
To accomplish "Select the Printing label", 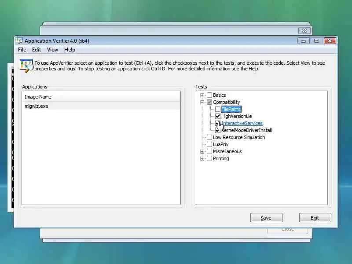I will click(221, 158).
